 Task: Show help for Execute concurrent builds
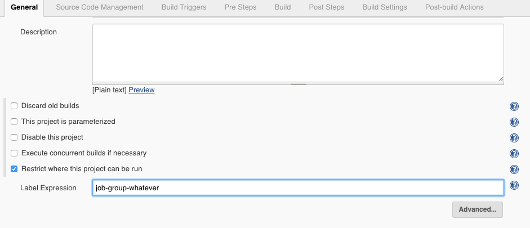[514, 154]
